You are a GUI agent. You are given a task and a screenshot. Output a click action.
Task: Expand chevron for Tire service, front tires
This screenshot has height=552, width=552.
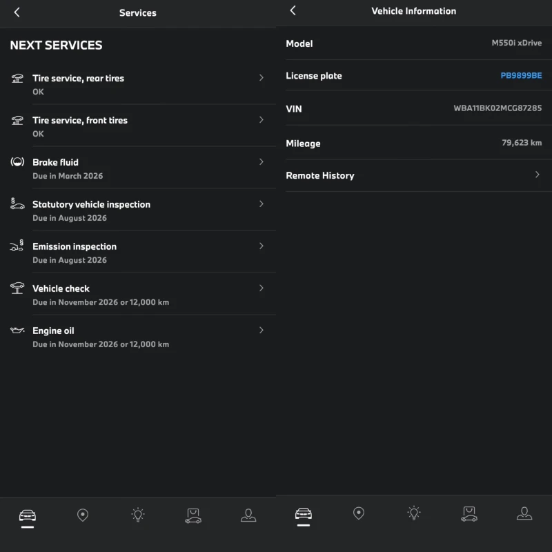pos(262,120)
